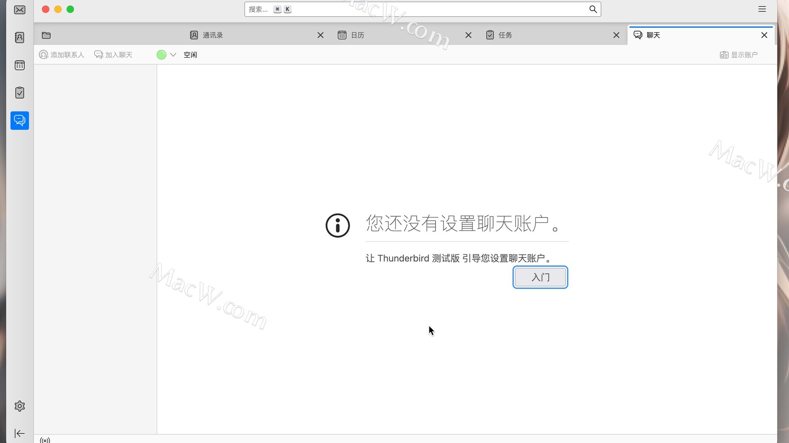Close the 日历 tab
Viewport: 789px width, 443px height.
(x=468, y=35)
